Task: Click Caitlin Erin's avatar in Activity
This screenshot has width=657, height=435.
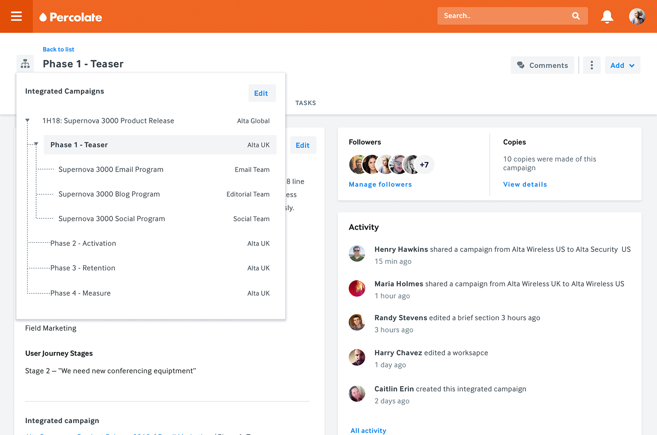Action: tap(357, 393)
